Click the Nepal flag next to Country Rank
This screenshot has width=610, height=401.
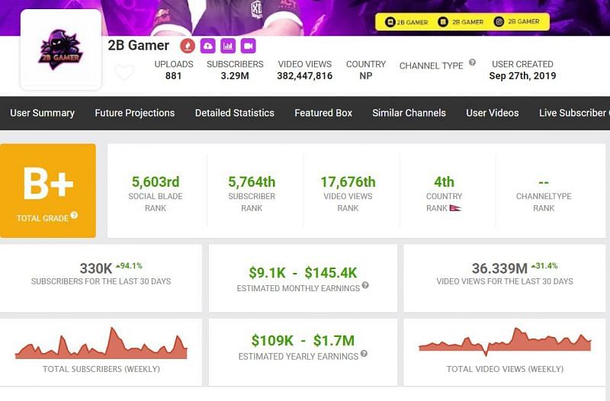[455, 208]
